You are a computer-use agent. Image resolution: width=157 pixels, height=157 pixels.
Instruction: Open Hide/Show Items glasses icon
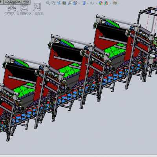point(92,3)
